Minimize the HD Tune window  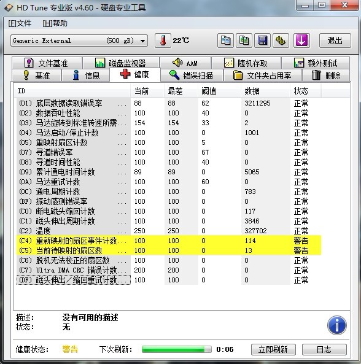click(305, 5)
